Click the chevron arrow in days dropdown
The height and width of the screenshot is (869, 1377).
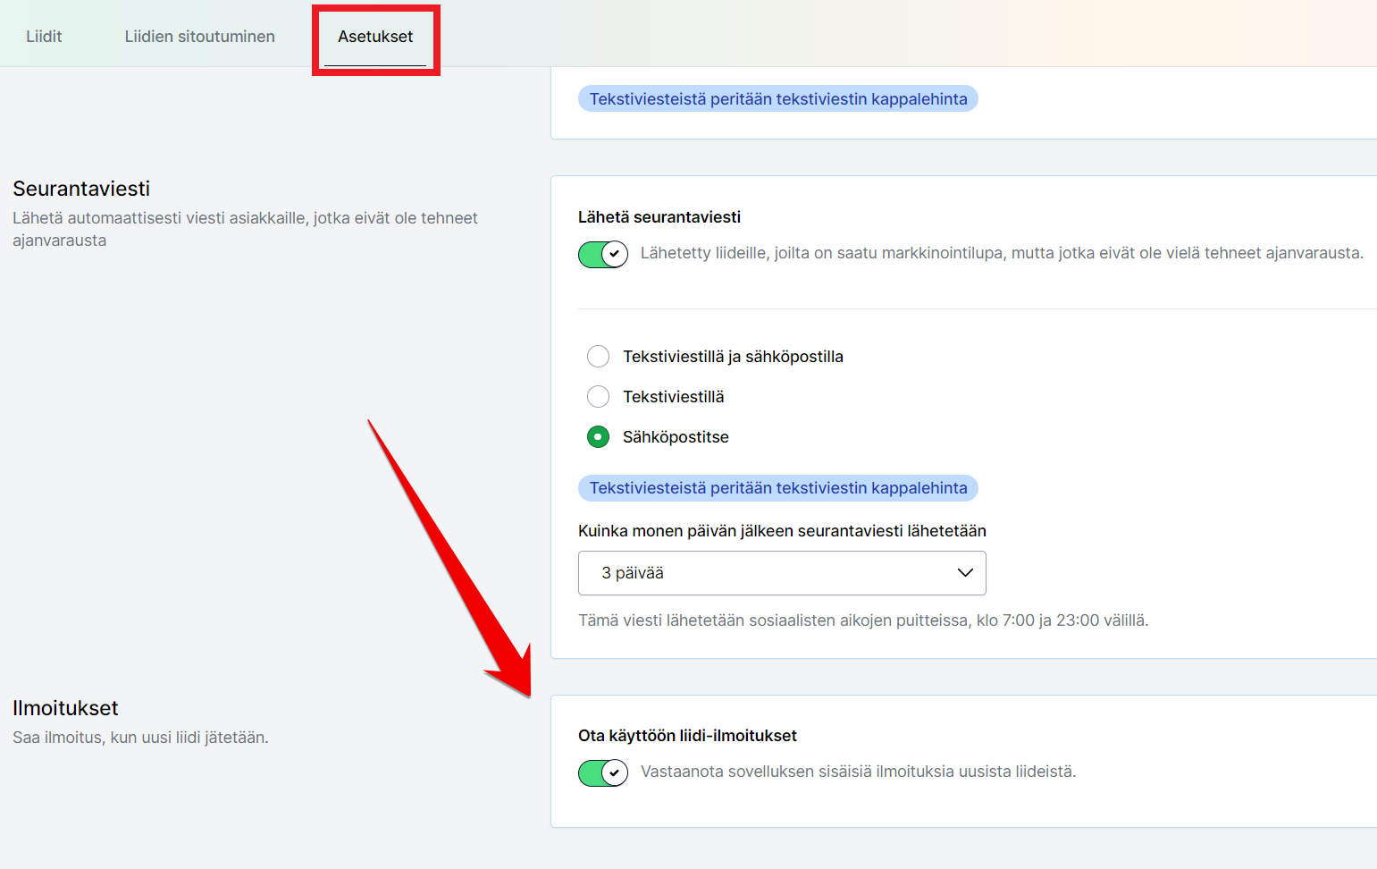click(x=965, y=573)
